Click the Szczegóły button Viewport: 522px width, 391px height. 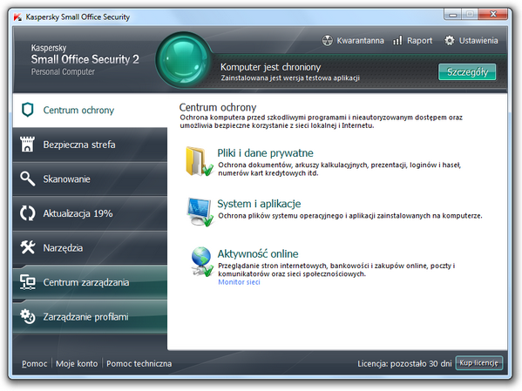[x=467, y=72]
